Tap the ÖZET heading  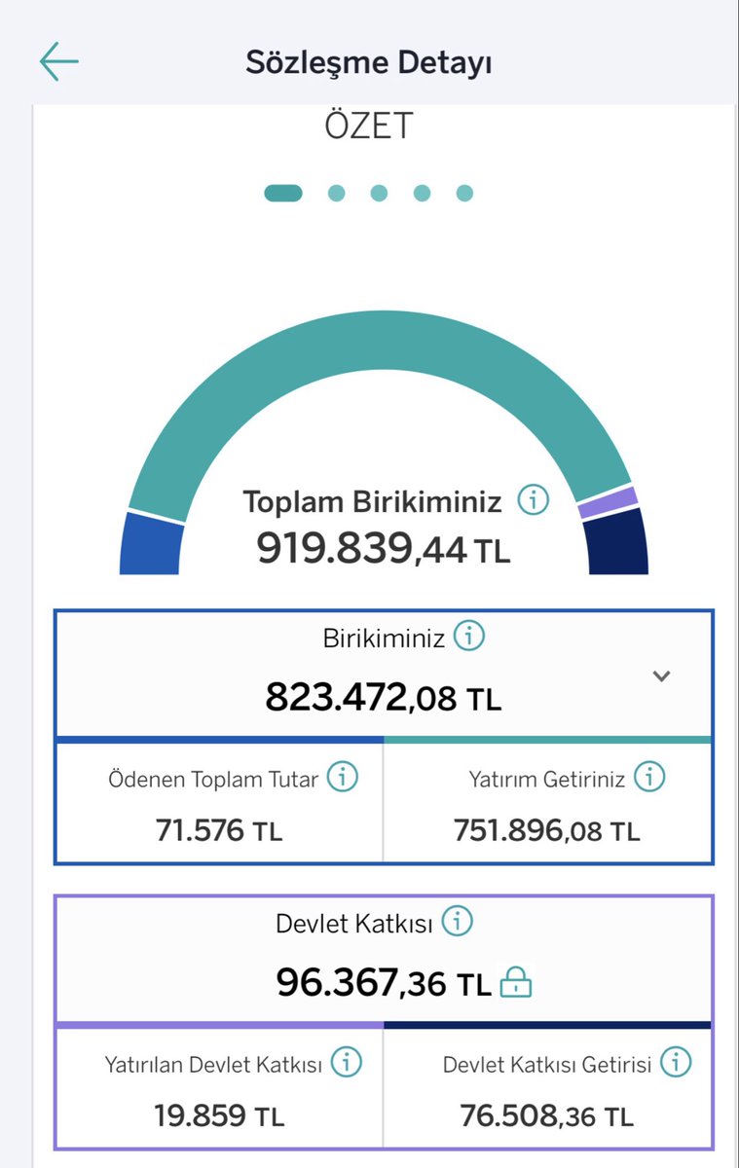pos(369,126)
